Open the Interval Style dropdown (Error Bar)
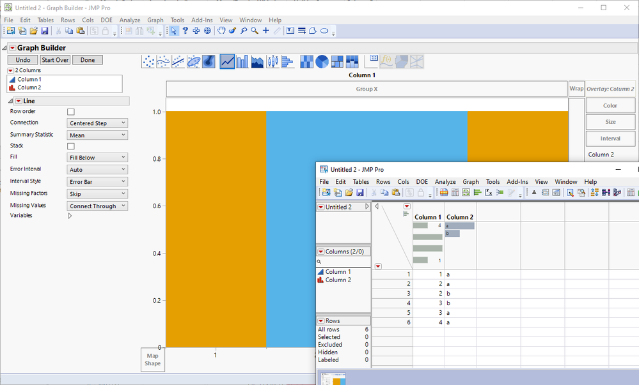This screenshot has width=639, height=385. point(97,181)
